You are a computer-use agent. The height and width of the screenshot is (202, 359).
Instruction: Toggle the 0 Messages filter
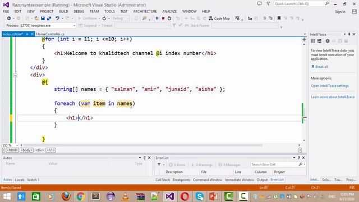(x=229, y=164)
